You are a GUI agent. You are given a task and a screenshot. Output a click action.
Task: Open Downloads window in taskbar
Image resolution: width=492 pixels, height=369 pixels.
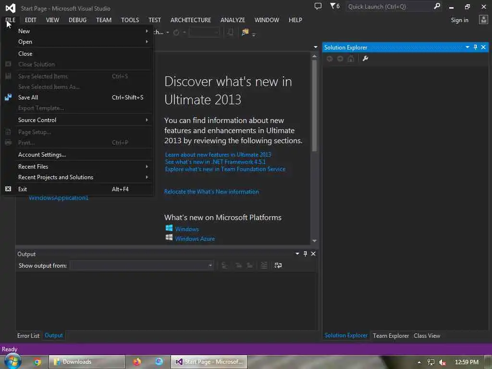(86, 362)
